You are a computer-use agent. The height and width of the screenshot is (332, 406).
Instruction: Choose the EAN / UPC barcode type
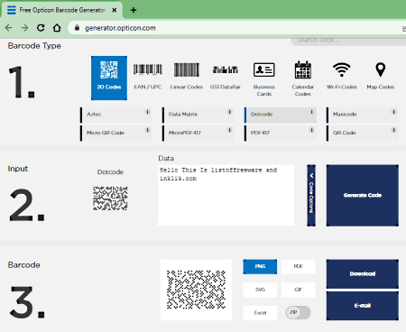click(x=147, y=77)
